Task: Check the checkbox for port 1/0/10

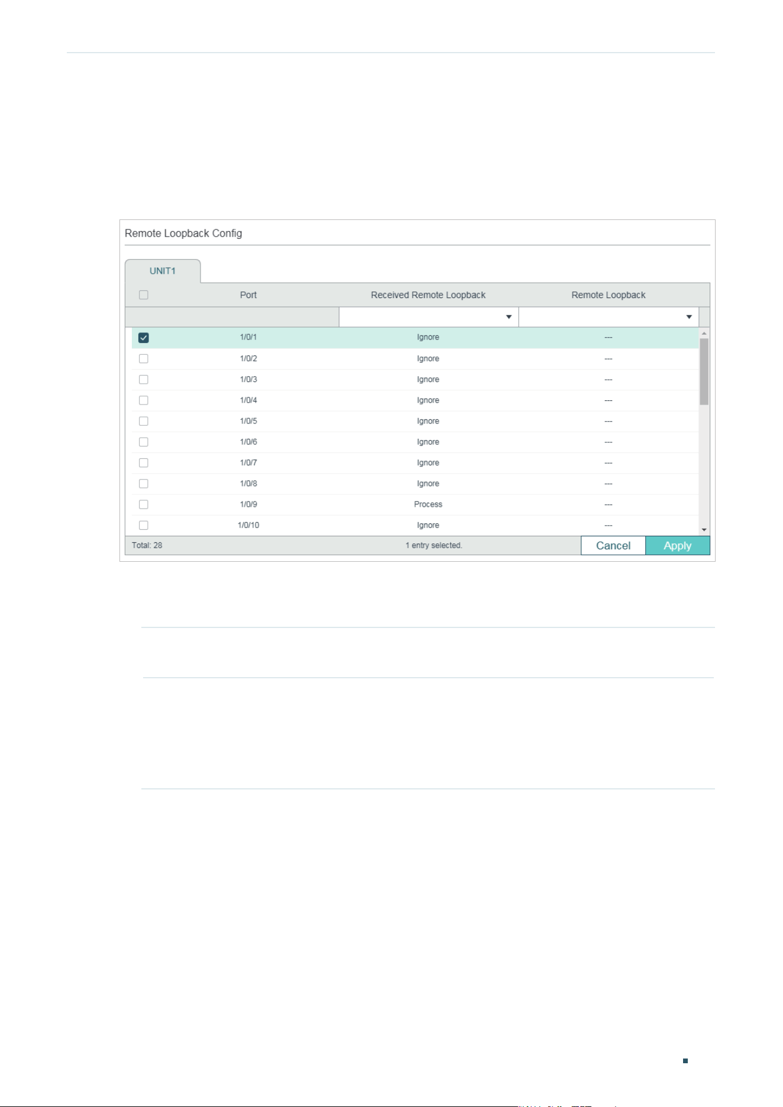Action: [143, 525]
